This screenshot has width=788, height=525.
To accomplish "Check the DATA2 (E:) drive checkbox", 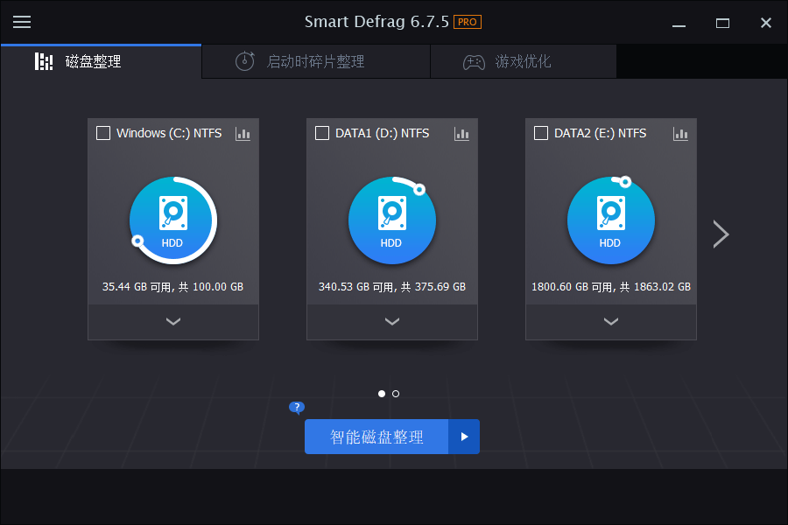I will coord(541,133).
